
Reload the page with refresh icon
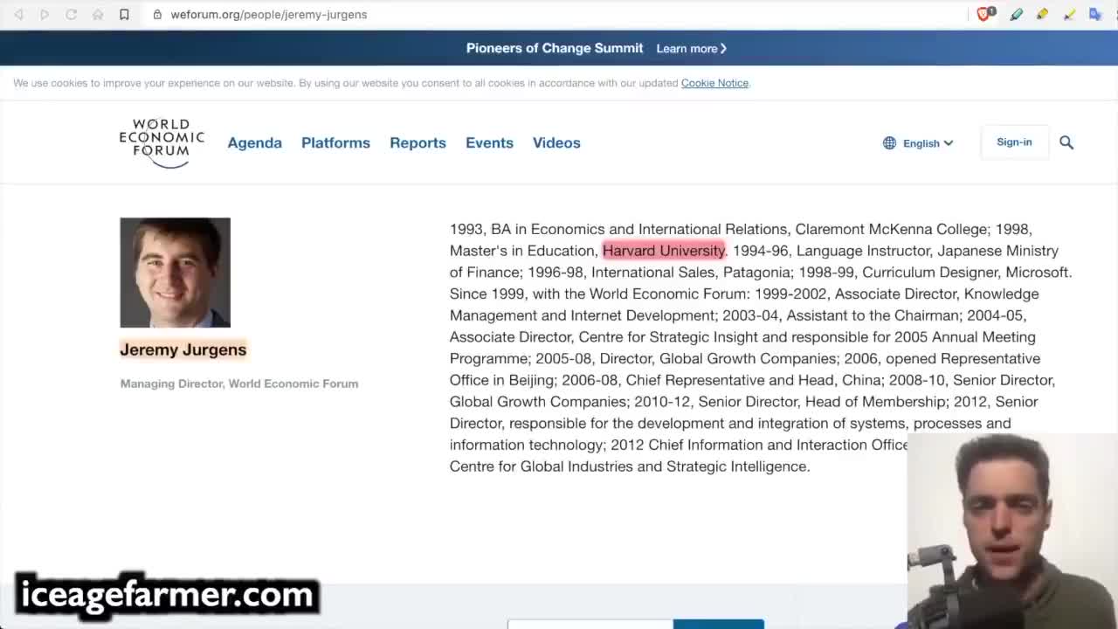72,14
